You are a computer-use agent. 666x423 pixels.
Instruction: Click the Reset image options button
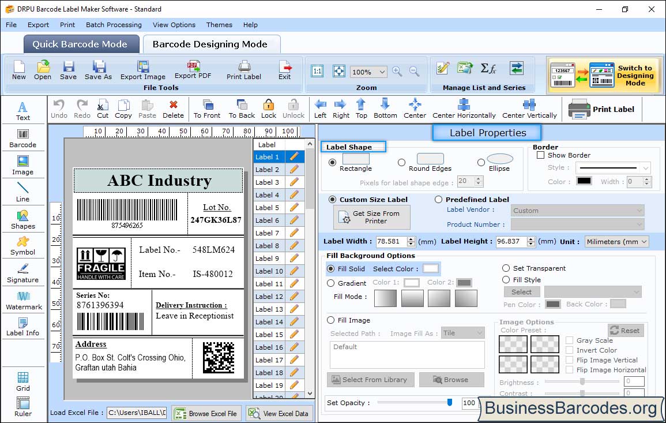click(626, 330)
